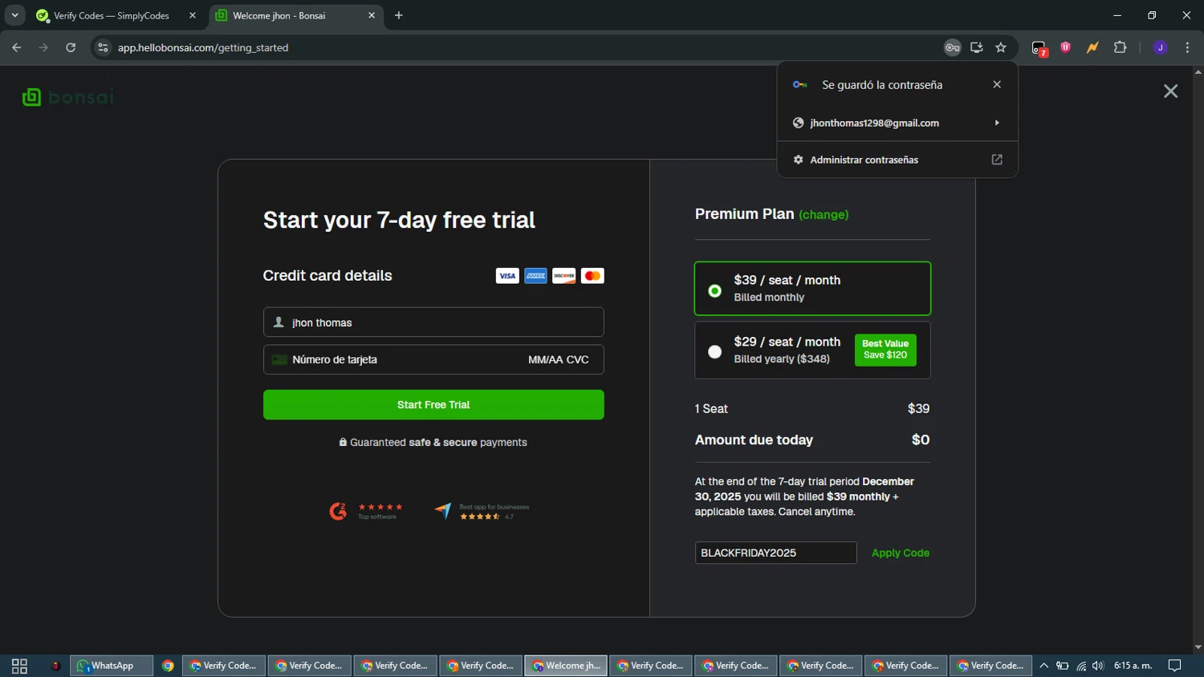Open the notification center icon
Viewport: 1204px width, 677px height.
tap(1174, 666)
